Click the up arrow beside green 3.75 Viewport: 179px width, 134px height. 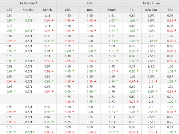95,102
